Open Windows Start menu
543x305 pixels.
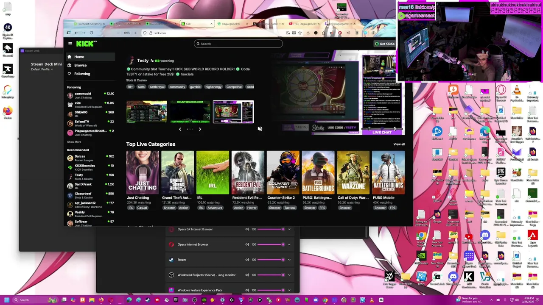pos(6,300)
